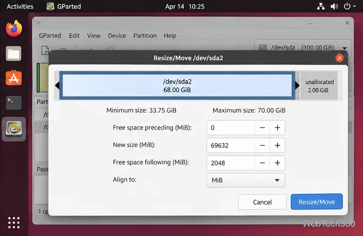The width and height of the screenshot is (363, 236).
Task: Open the power system menu
Action: click(x=349, y=6)
